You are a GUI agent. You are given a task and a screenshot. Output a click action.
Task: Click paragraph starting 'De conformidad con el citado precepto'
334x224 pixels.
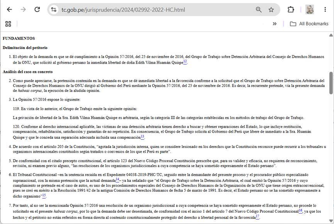click(165, 163)
